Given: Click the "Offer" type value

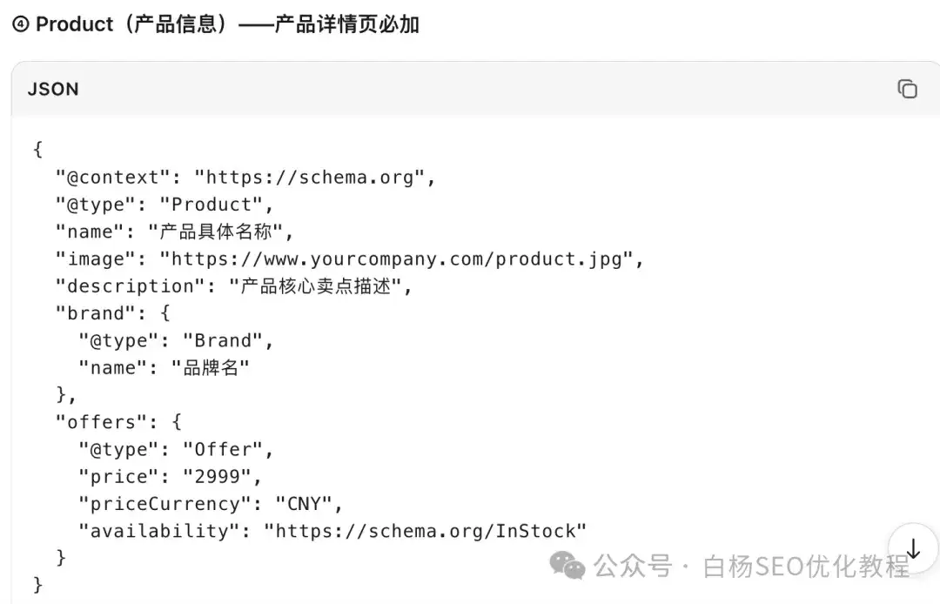Looking at the screenshot, I should click(223, 449).
